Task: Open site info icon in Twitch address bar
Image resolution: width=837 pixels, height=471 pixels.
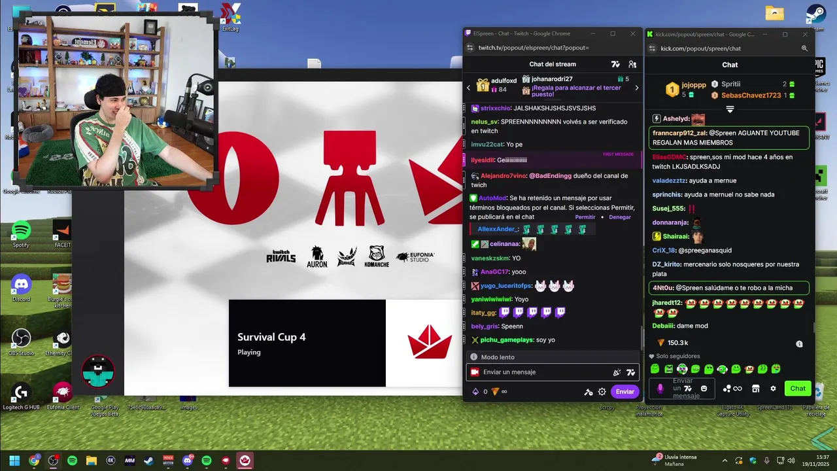Action: [470, 48]
